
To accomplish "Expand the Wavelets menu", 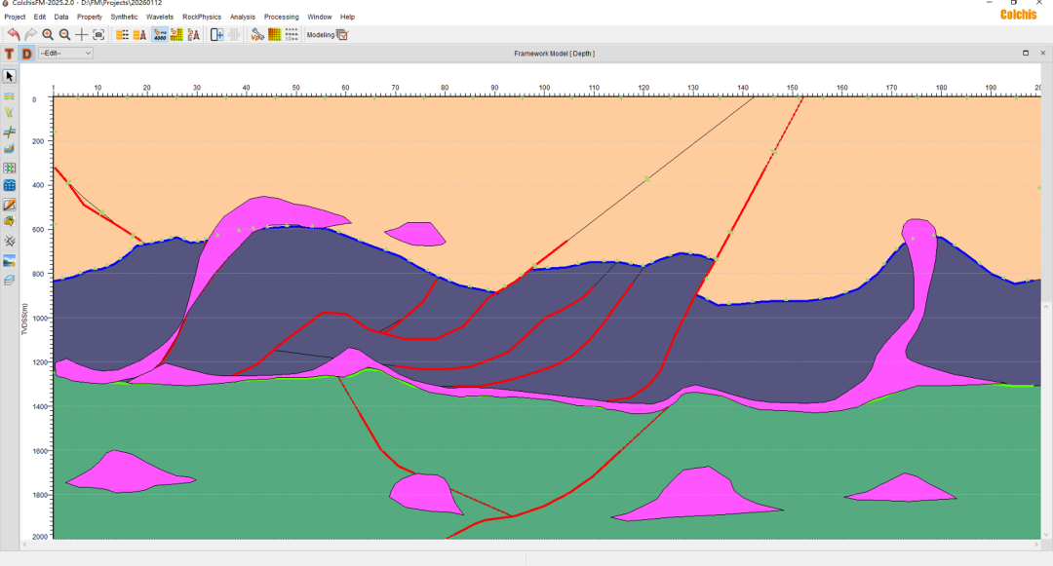I will (160, 17).
